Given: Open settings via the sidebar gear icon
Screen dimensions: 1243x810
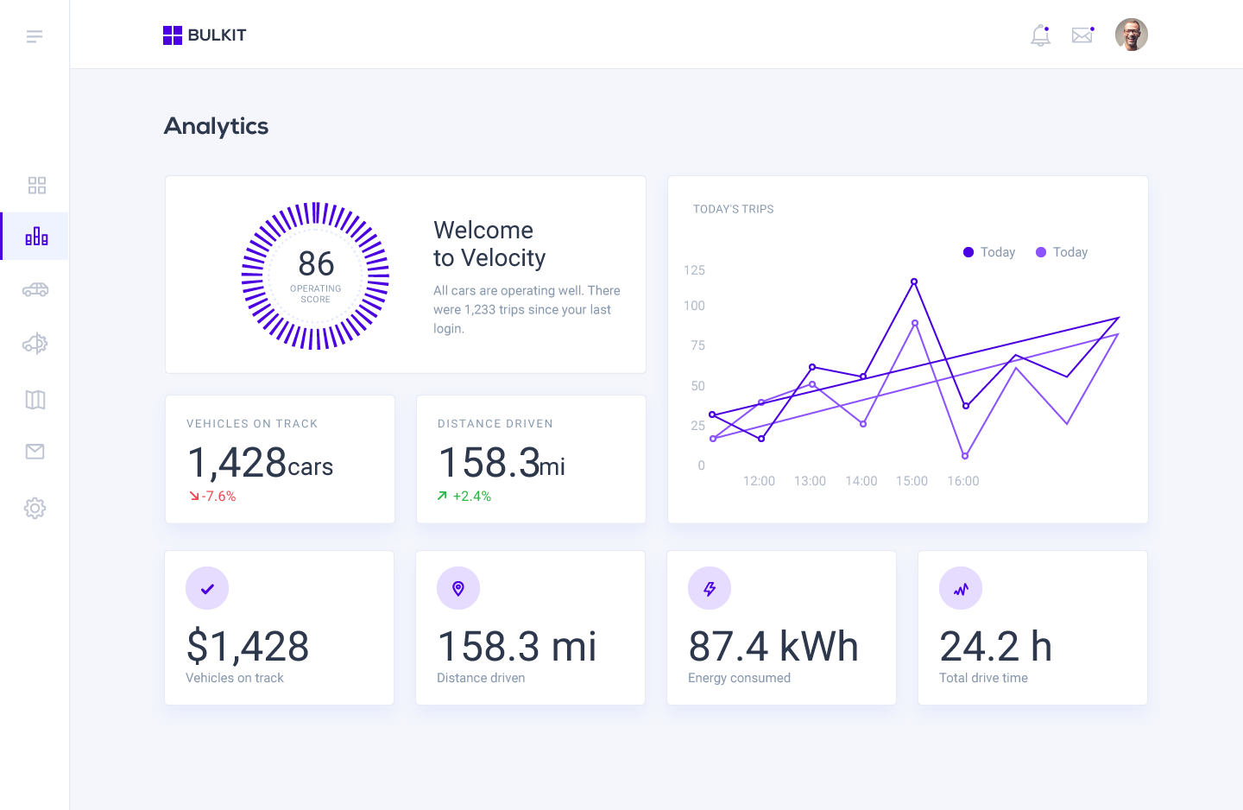Looking at the screenshot, I should point(35,508).
